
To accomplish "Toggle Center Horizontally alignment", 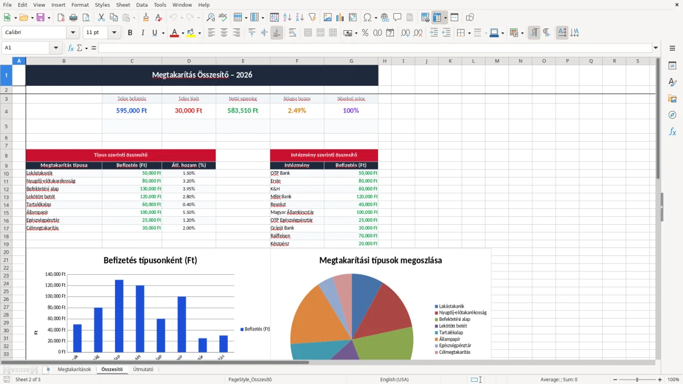I will tap(224, 33).
